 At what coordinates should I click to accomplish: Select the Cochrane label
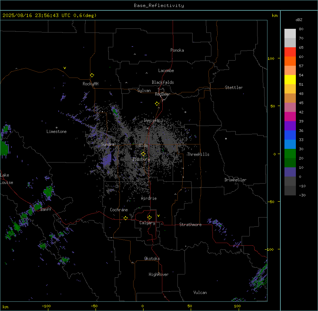(x=119, y=210)
